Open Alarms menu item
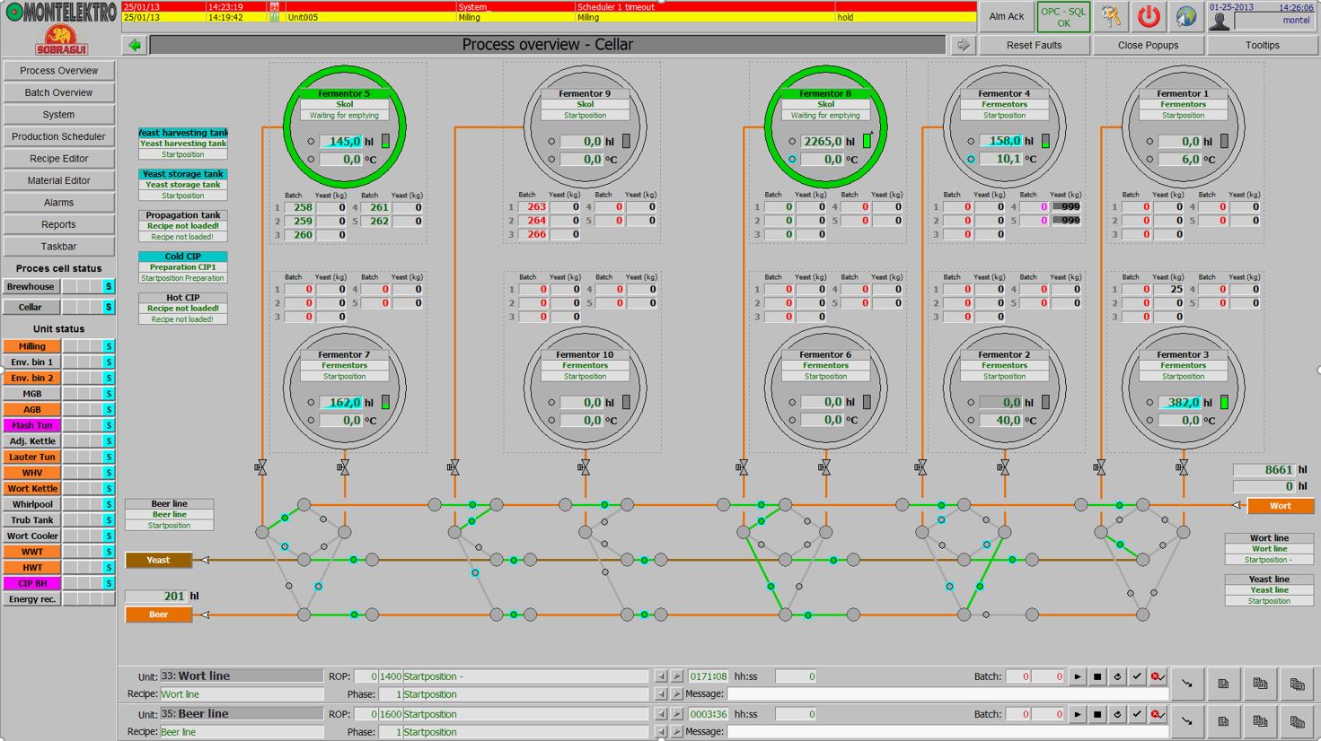Viewport: 1321px width, 741px height. [x=58, y=203]
